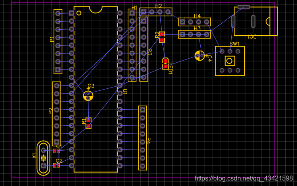The height and width of the screenshot is (186, 297).
Task: Select the H3 designator label
Action: pos(197,29)
